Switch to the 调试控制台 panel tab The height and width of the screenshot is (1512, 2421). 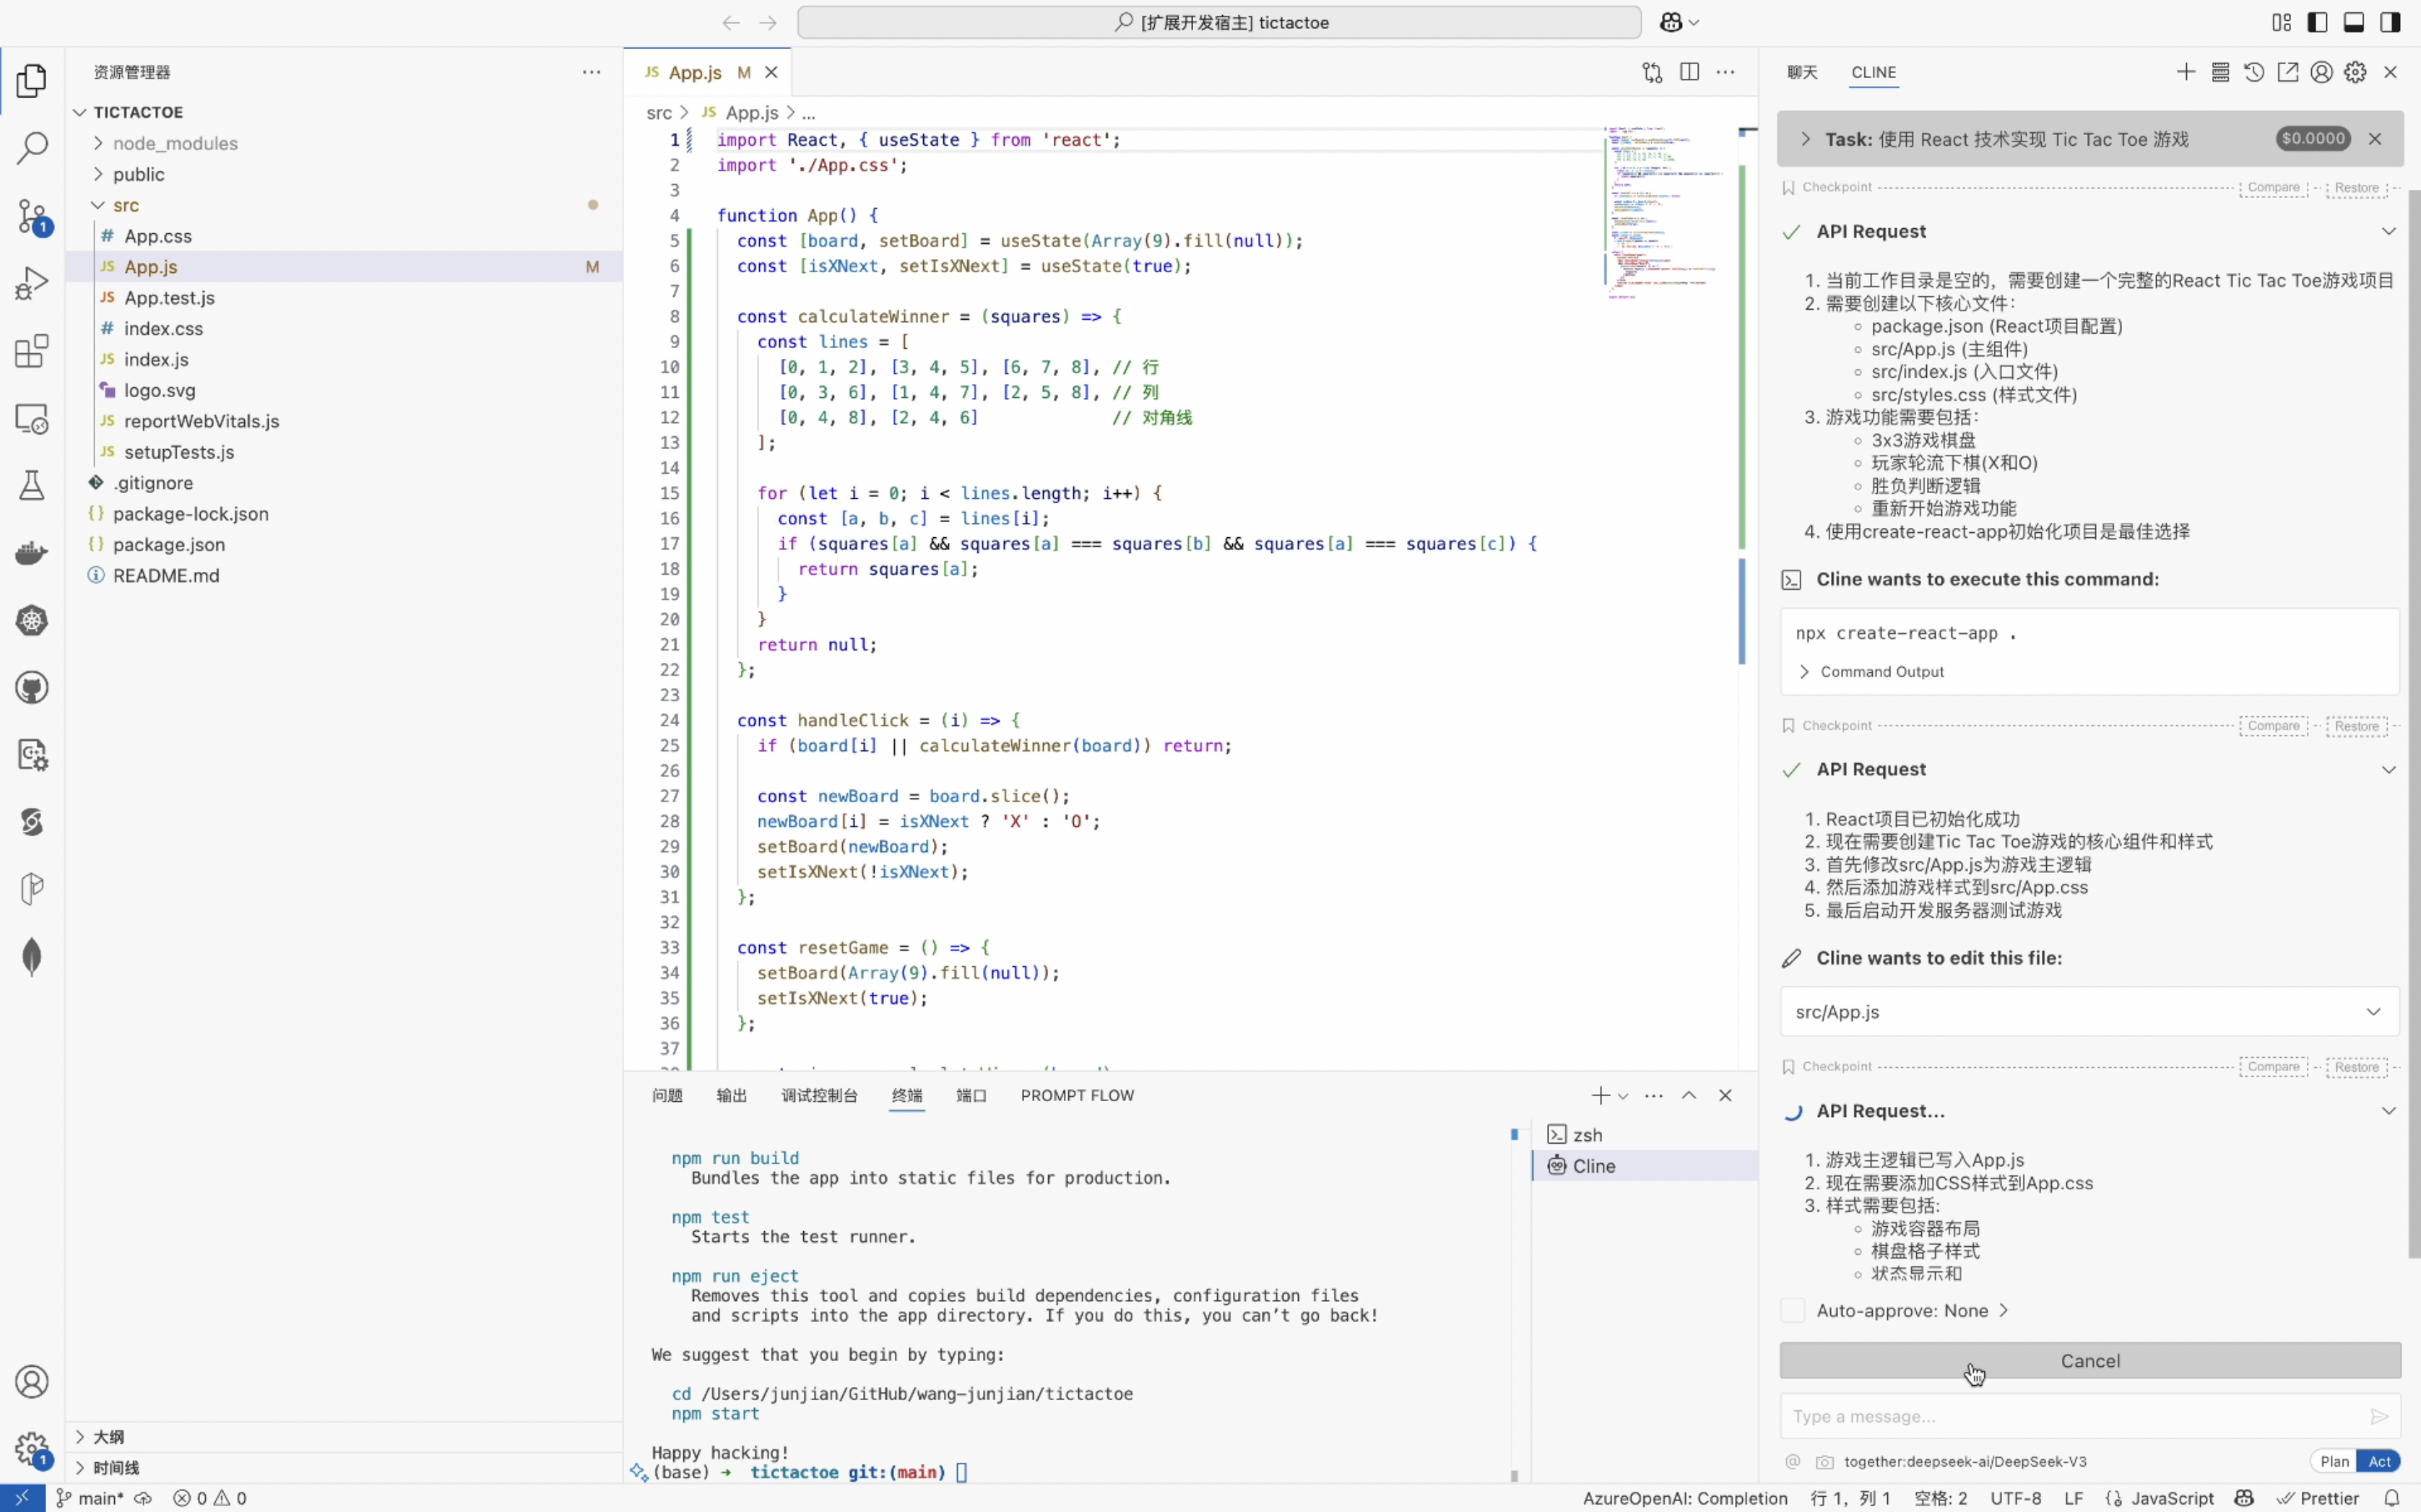pos(818,1095)
